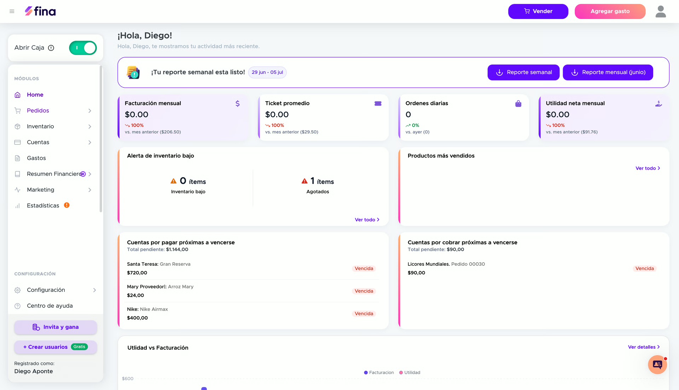The image size is (679, 390).
Task: Open Ver detalles for Utilidad vs Facturación
Action: coord(644,347)
